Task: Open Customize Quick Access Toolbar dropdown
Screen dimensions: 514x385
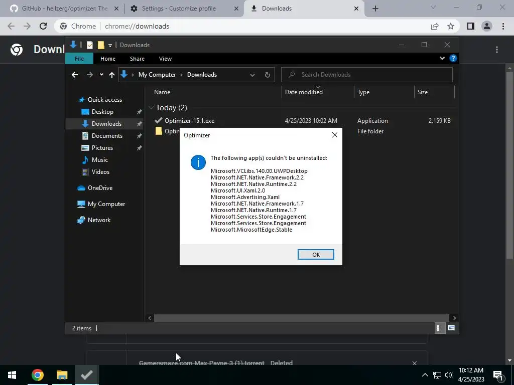Action: [110, 45]
